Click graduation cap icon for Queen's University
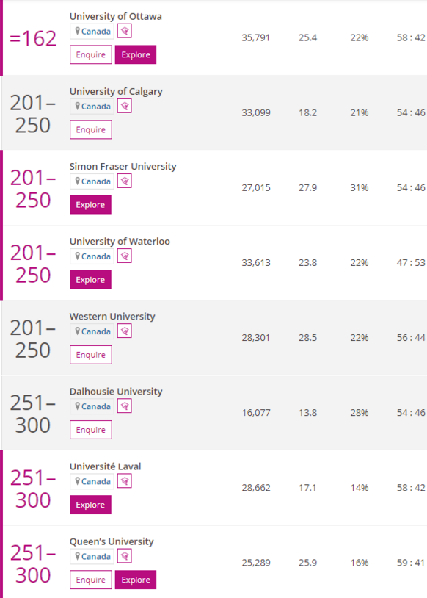Screen dimensions: 427x598 [x=125, y=556]
